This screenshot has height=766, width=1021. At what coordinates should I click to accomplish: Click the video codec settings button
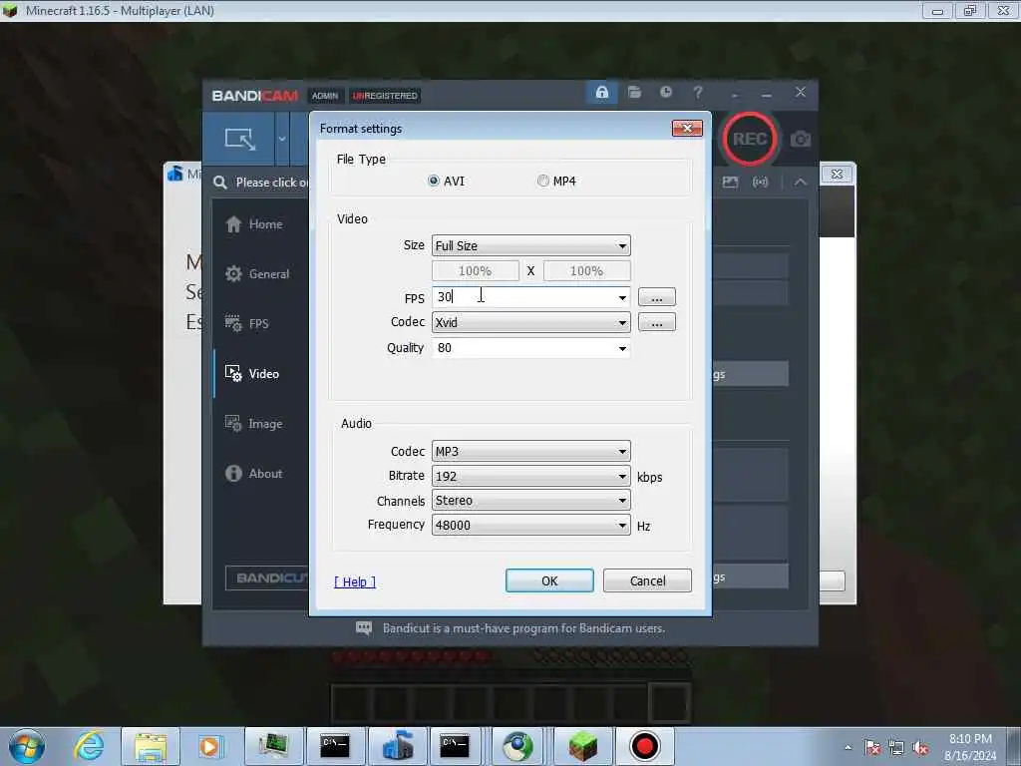[x=656, y=322]
